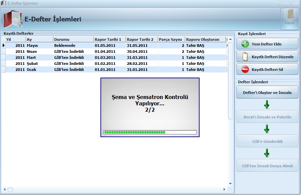Image resolution: width=301 pixels, height=196 pixels.
Task: Select the Mart month cell
Action: click(40, 57)
